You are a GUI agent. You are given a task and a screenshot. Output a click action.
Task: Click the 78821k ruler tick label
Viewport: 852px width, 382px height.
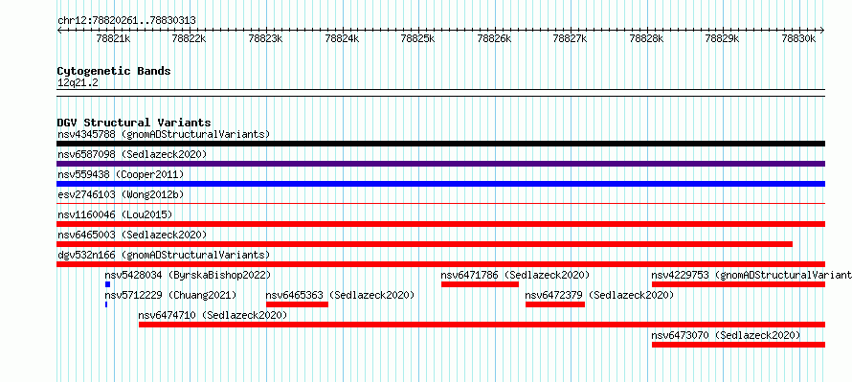pos(113,38)
